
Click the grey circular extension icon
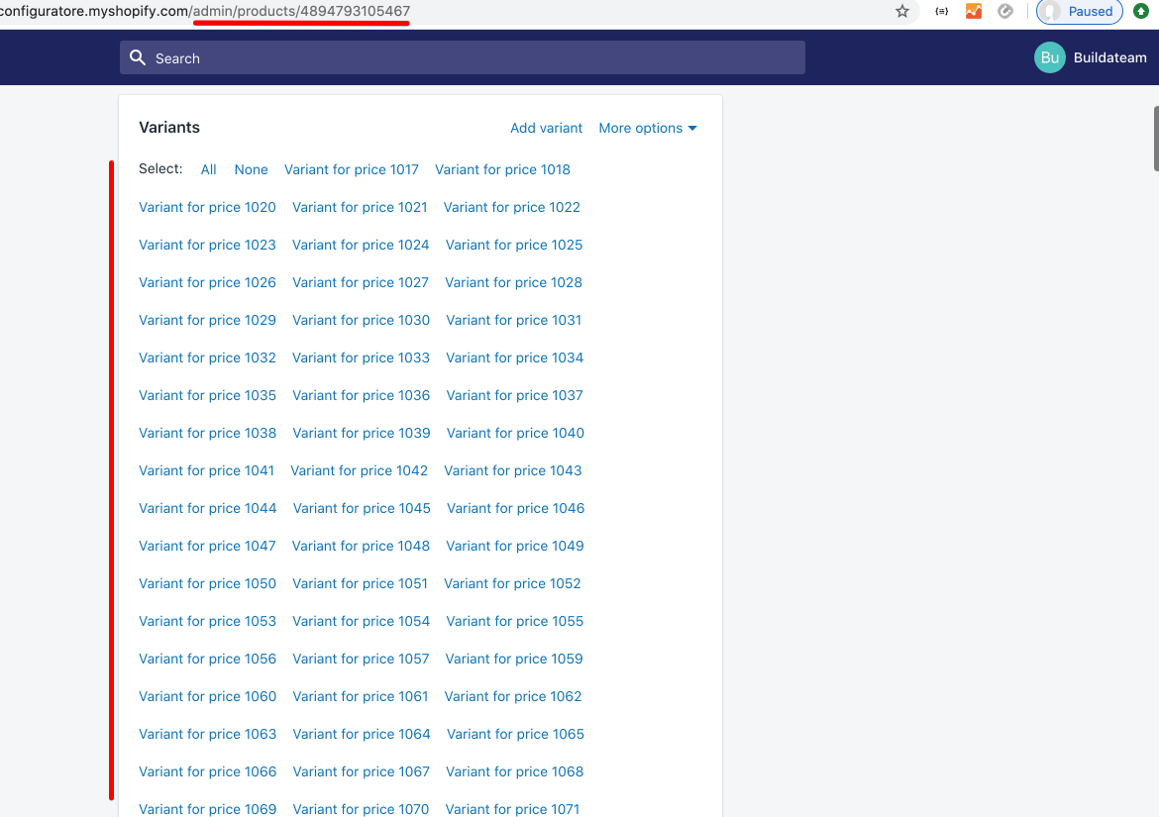[1005, 12]
